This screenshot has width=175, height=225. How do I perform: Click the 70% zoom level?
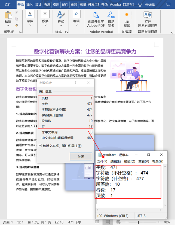pyautogui.click(x=166, y=222)
